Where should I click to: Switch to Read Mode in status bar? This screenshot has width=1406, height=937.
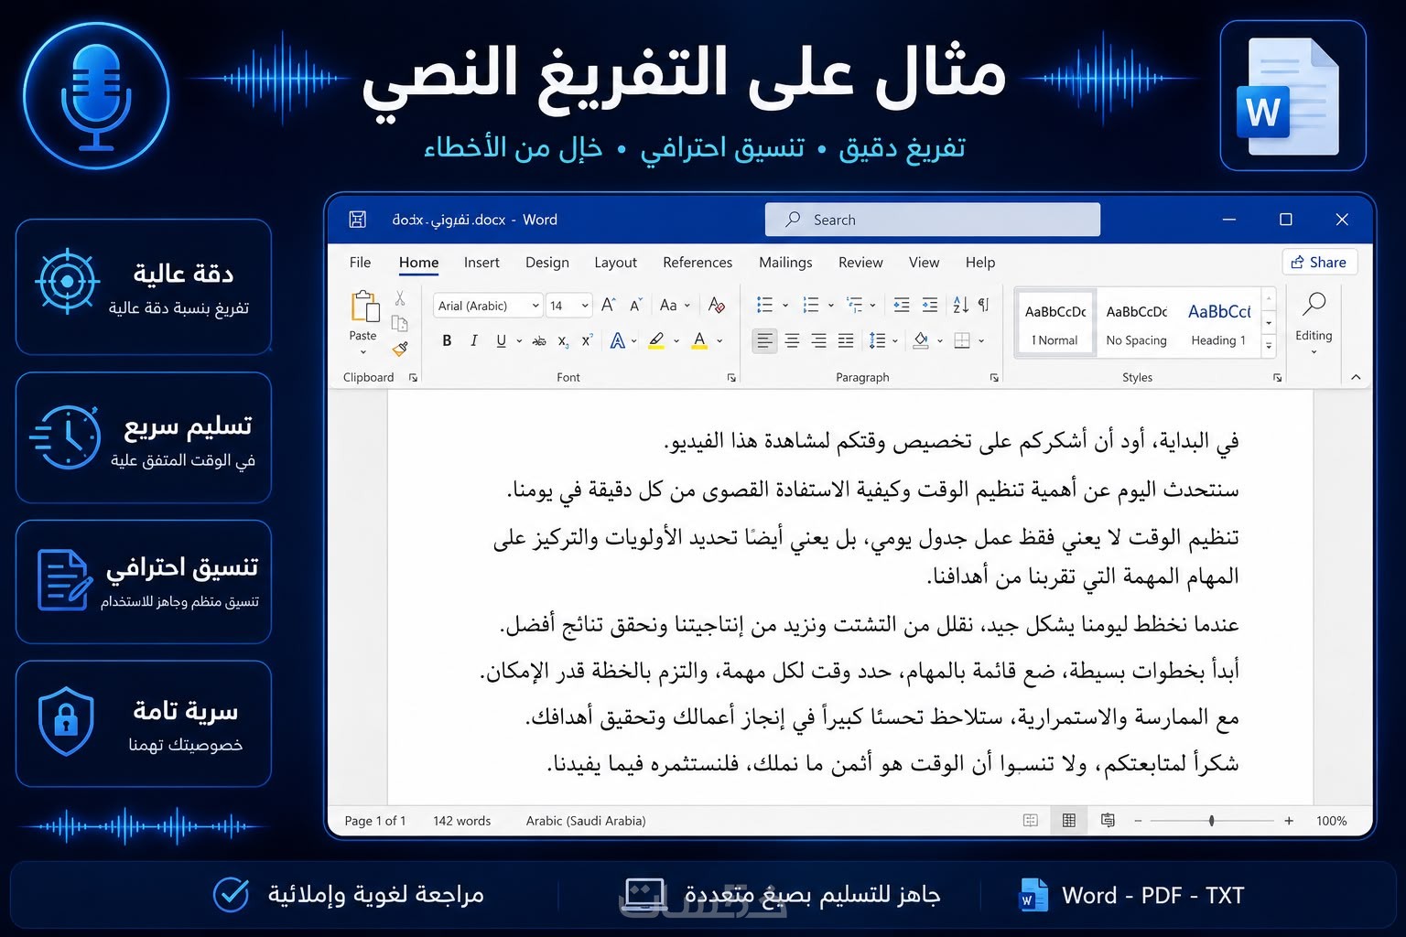pyautogui.click(x=1031, y=821)
